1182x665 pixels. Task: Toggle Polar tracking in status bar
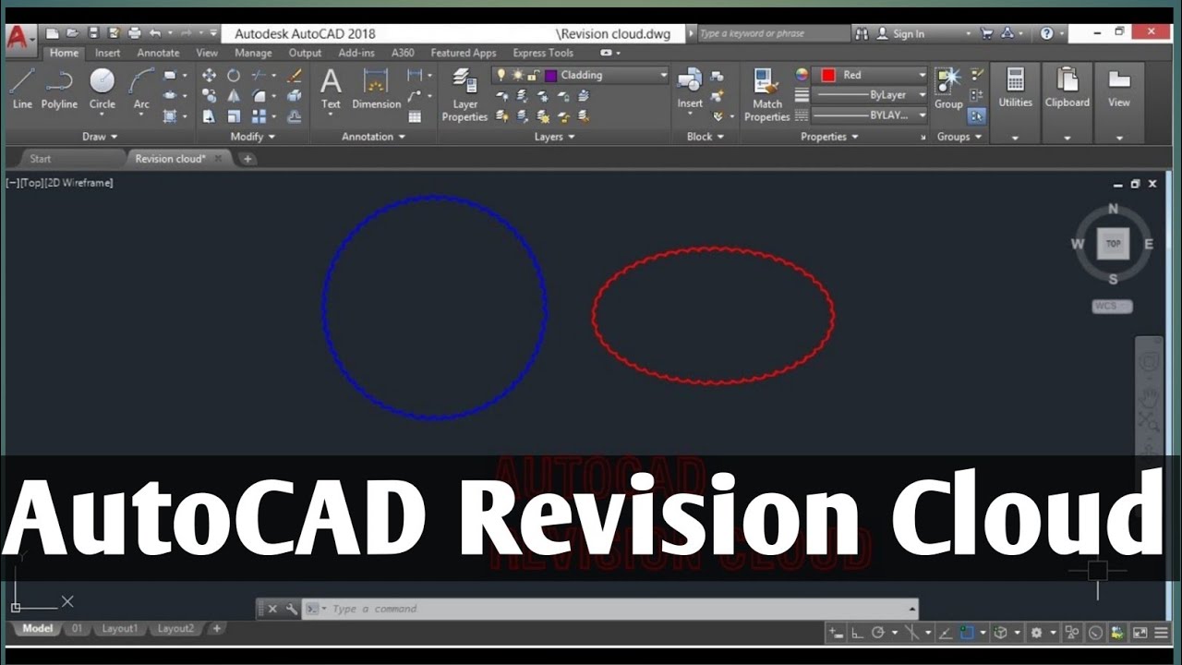(x=878, y=633)
